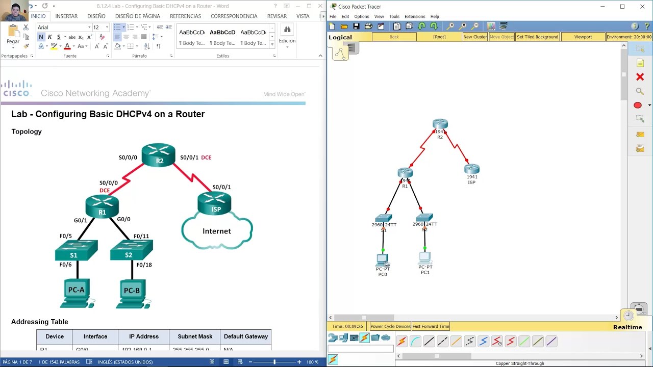This screenshot has height=367, width=653.
Task: Click the Viewport button
Action: tap(583, 37)
